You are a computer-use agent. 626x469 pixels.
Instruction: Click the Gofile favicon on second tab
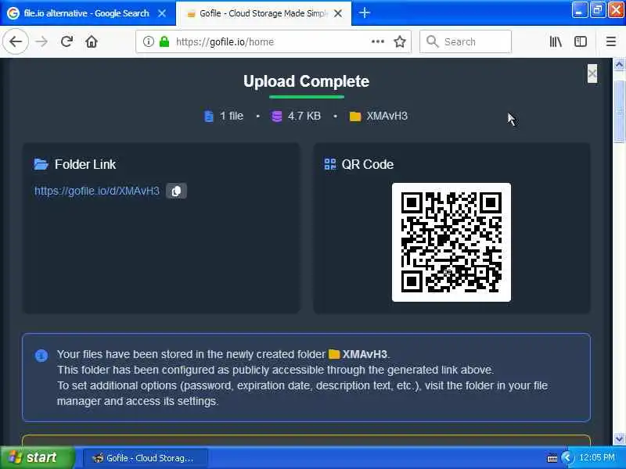point(191,14)
